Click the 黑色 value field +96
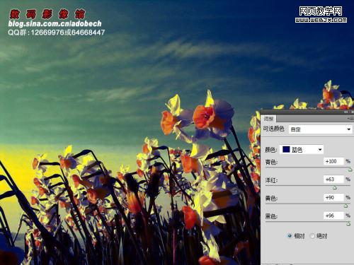This screenshot has height=265, width=354. point(333,216)
